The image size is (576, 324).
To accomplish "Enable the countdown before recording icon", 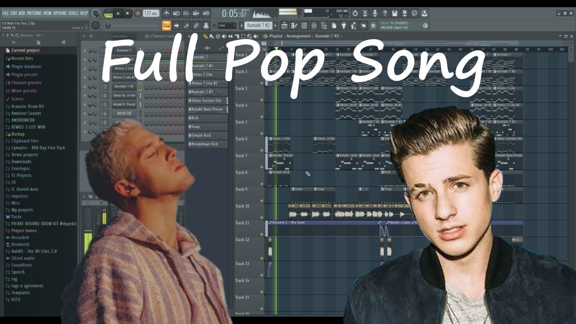I will point(186,13).
